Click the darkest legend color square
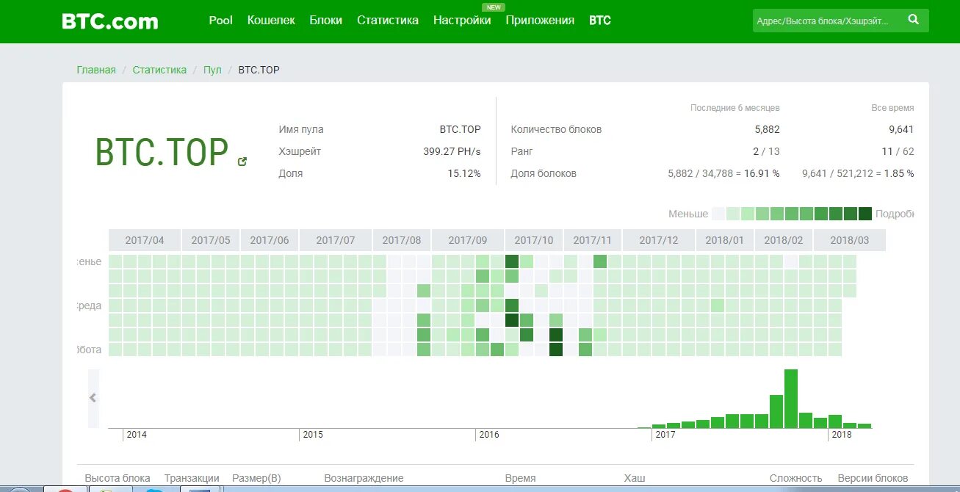This screenshot has height=492, width=960. (x=865, y=214)
